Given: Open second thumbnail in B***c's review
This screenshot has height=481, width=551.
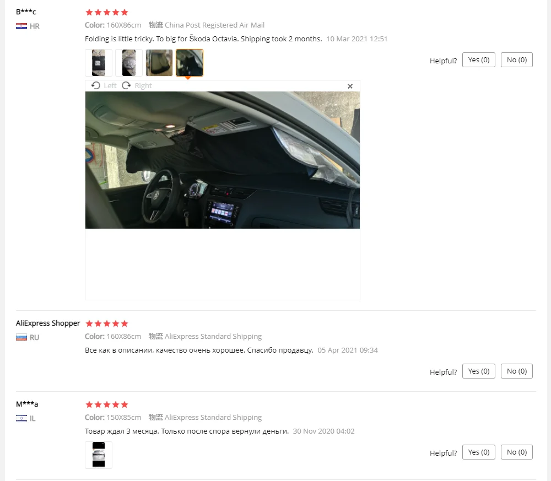Looking at the screenshot, I should (x=128, y=63).
